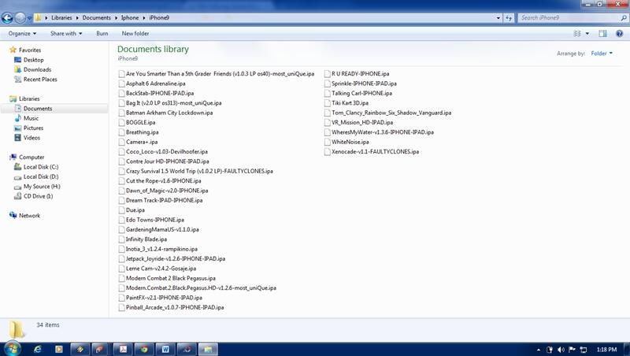This screenshot has width=630, height=356.
Task: Click the Refresh button beside address bar
Action: [x=509, y=17]
